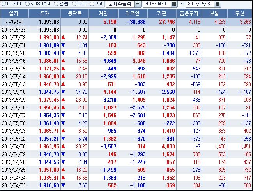Click the 기관 column header
Image resolution: width=253 pixels, height=192 pixels.
pyautogui.click(x=162, y=13)
